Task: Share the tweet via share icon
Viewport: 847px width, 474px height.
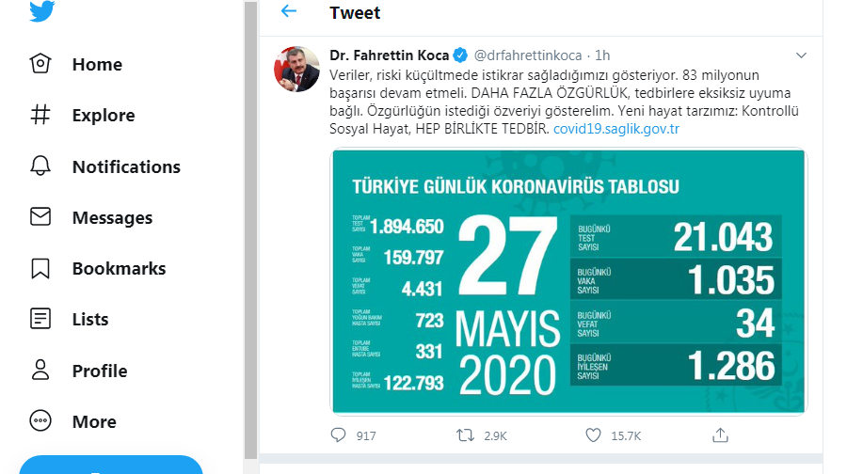Action: pyautogui.click(x=720, y=435)
